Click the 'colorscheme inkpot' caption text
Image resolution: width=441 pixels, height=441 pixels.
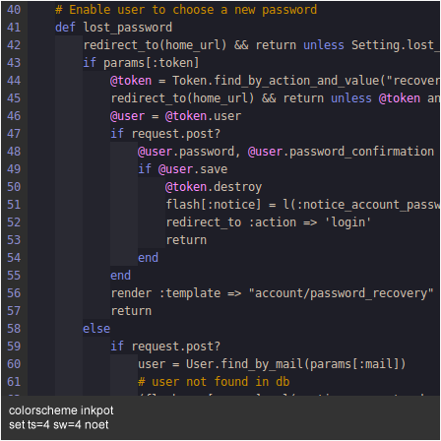(61, 410)
